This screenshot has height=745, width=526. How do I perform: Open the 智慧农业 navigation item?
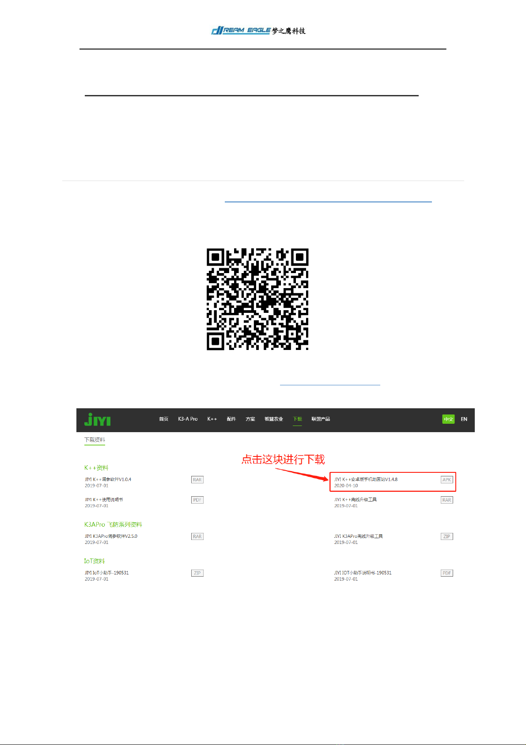tap(274, 419)
